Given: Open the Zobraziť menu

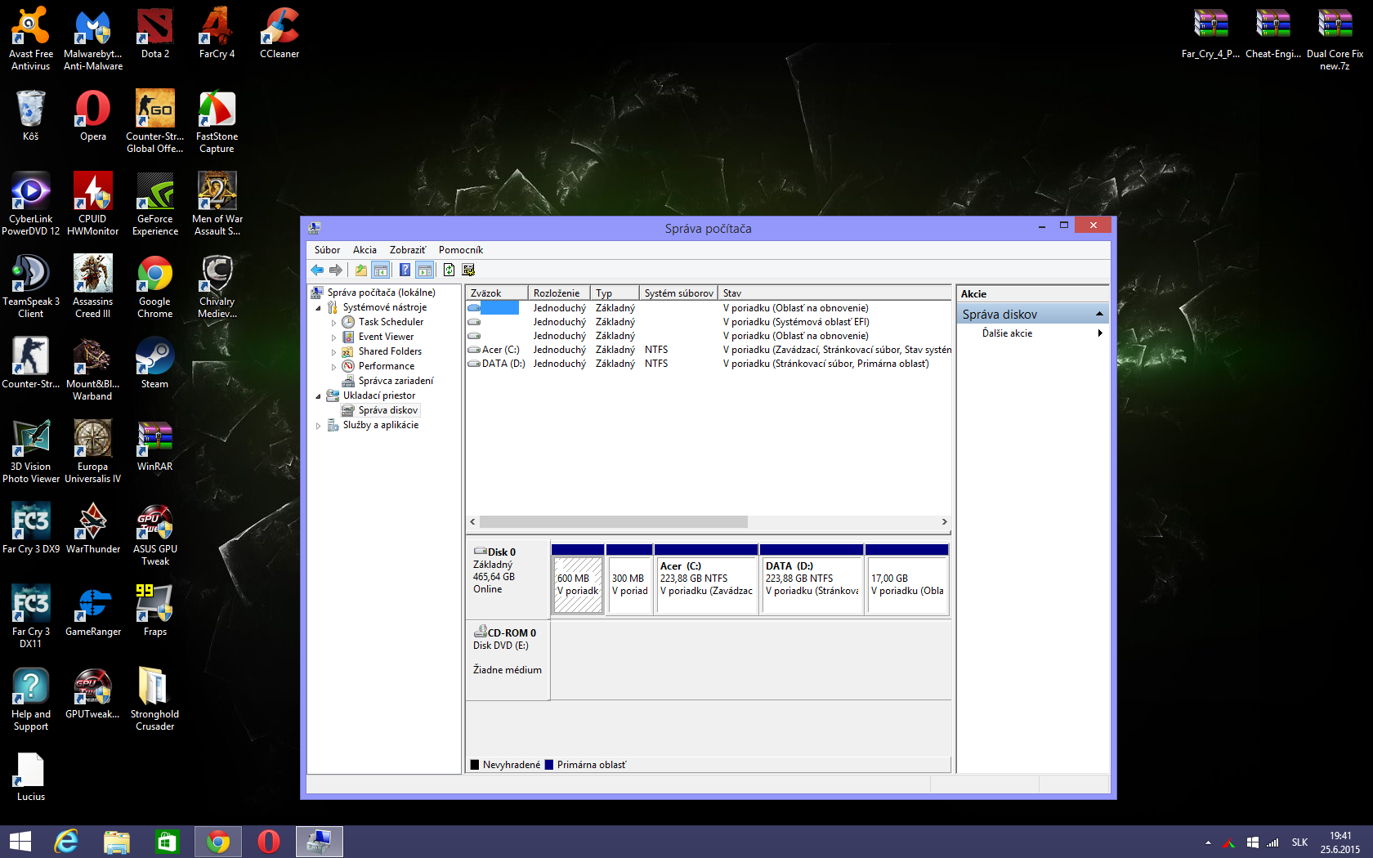Looking at the screenshot, I should [x=407, y=250].
